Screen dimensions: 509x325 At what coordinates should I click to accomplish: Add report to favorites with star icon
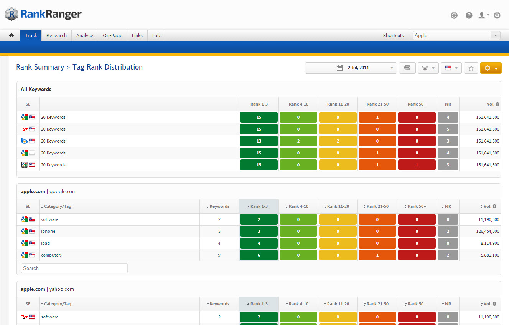point(471,68)
